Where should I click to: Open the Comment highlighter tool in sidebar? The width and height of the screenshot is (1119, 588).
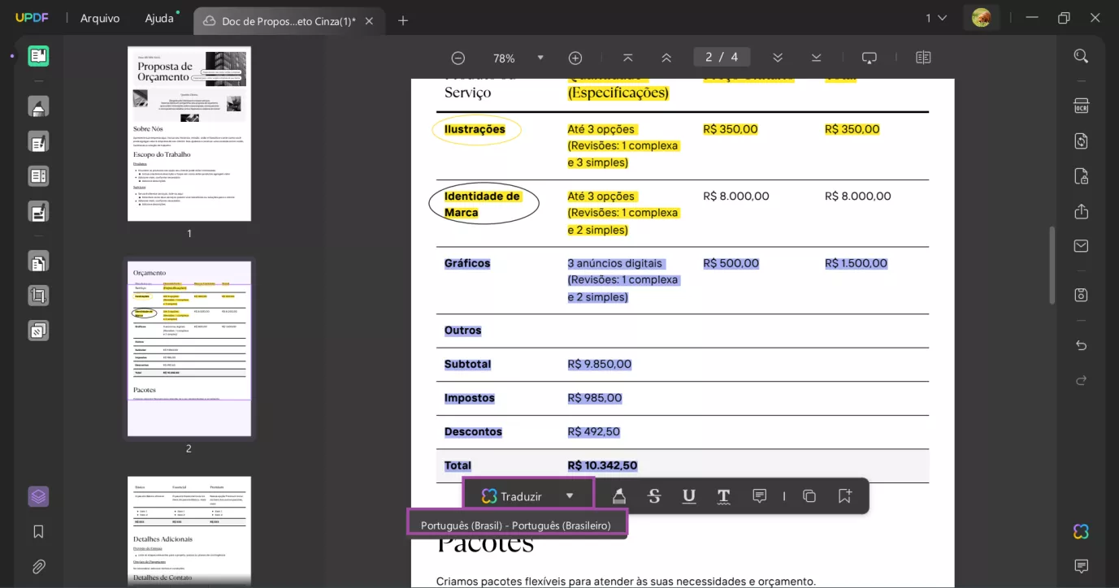[38, 106]
